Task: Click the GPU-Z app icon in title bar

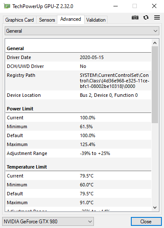Action: pos(7,6)
